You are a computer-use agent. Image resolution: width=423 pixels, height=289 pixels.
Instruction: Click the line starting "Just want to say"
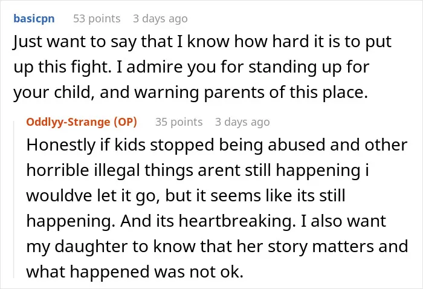coord(202,42)
